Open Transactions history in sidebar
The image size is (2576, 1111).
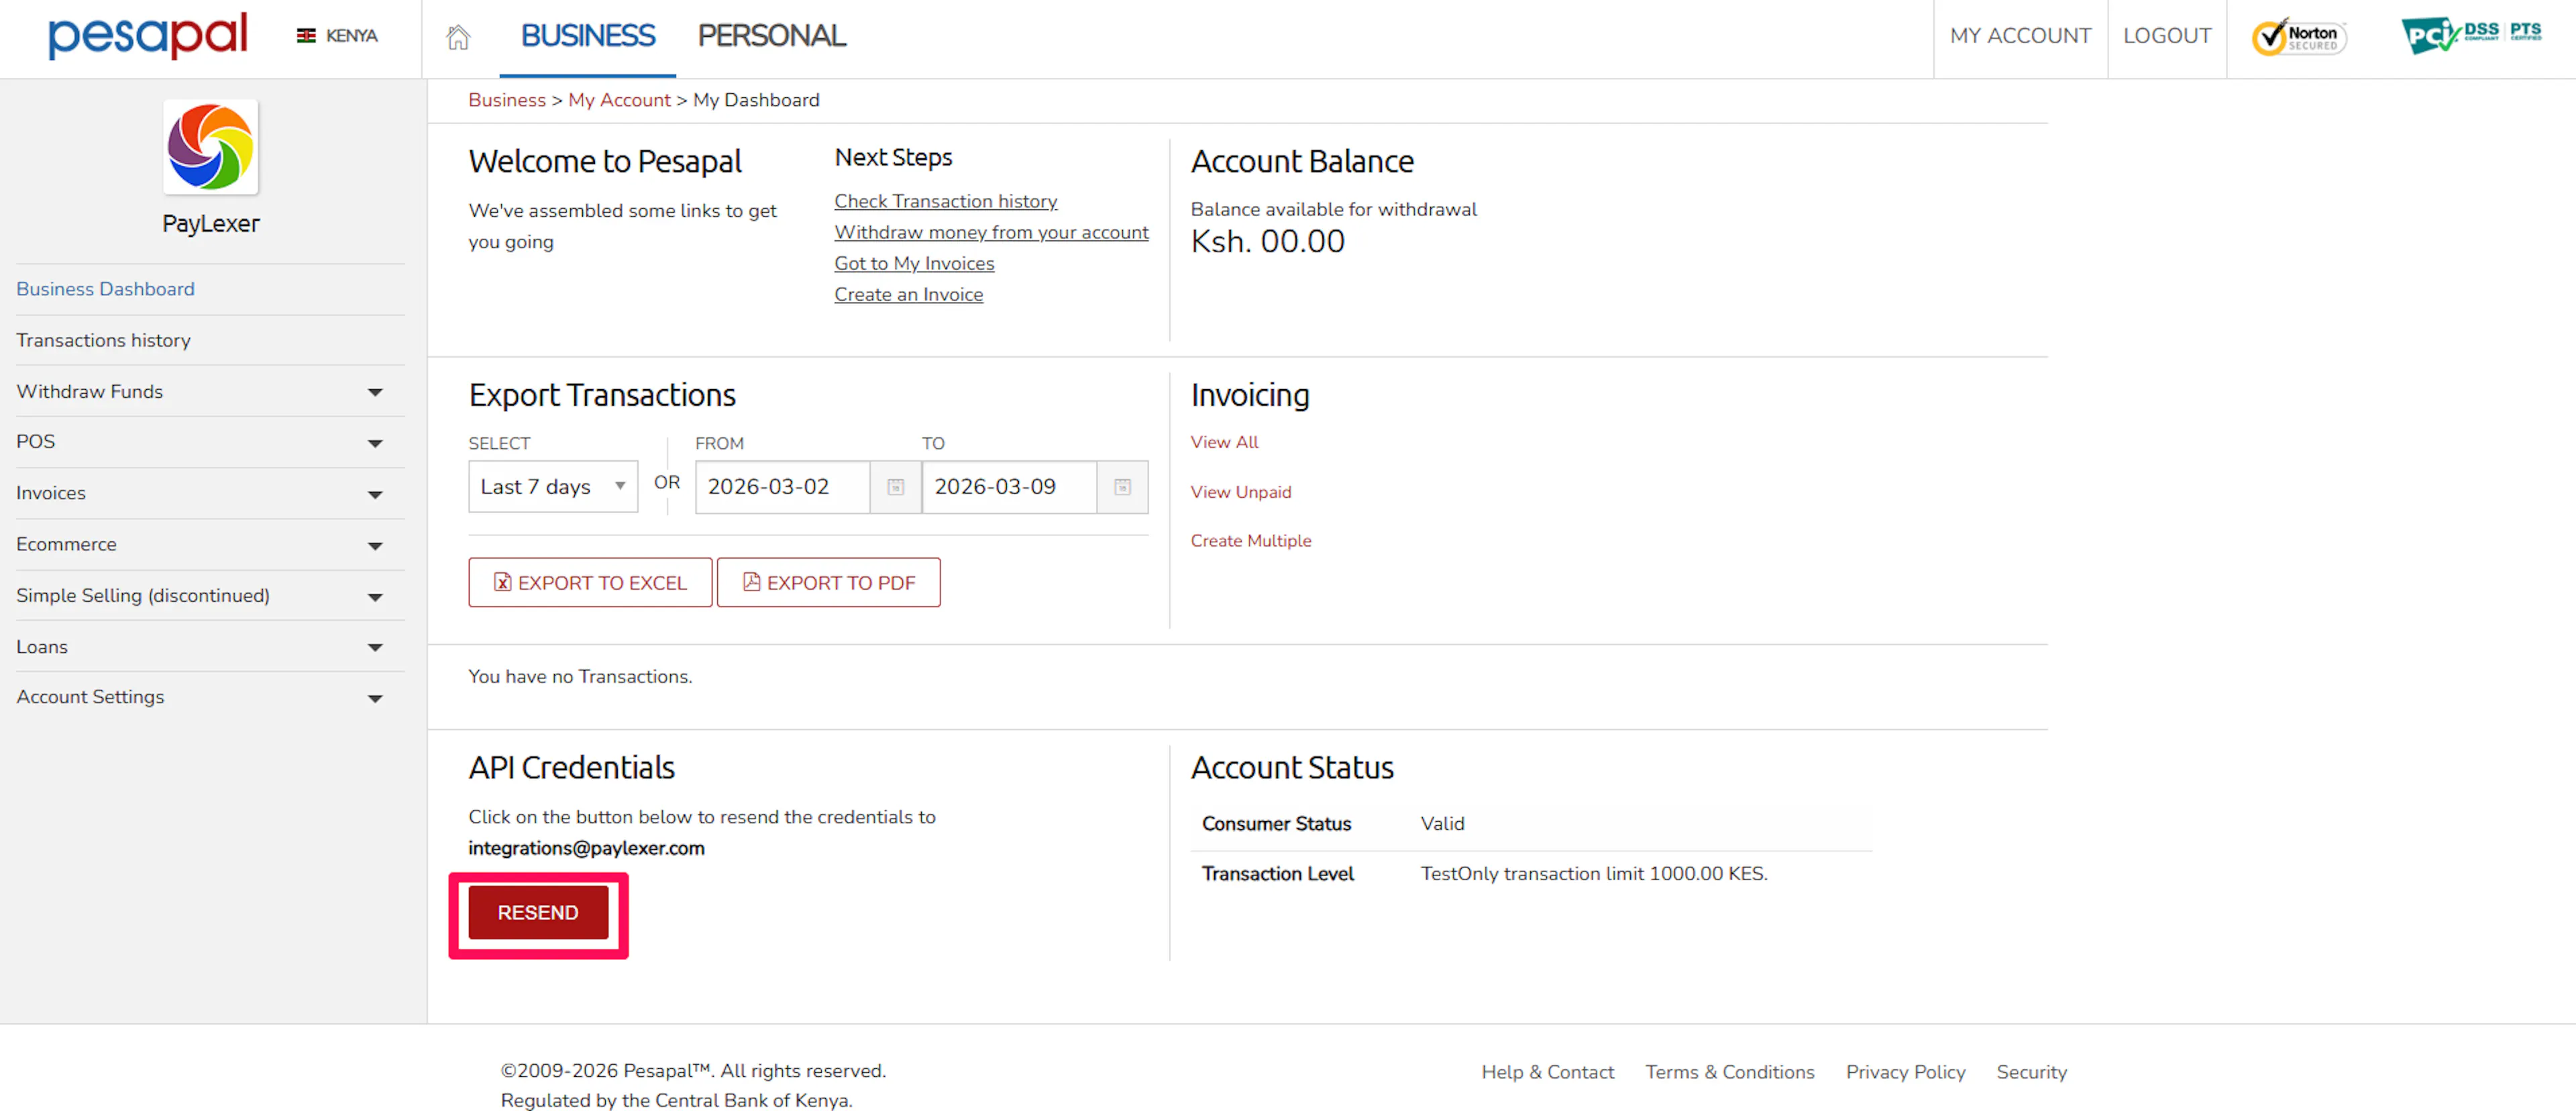tap(103, 340)
